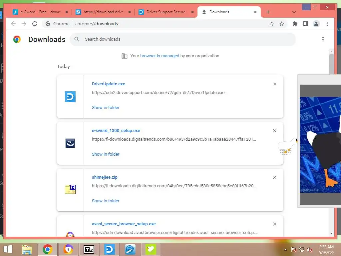The image size is (341, 256).
Task: Open the Downloads page three-dot menu
Action: coord(323,39)
